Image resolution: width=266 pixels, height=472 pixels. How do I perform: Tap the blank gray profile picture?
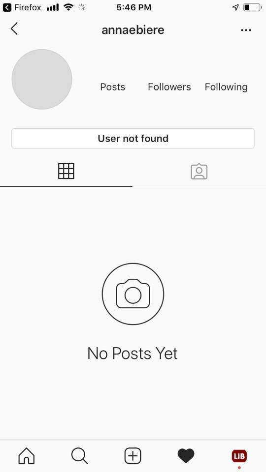click(42, 79)
